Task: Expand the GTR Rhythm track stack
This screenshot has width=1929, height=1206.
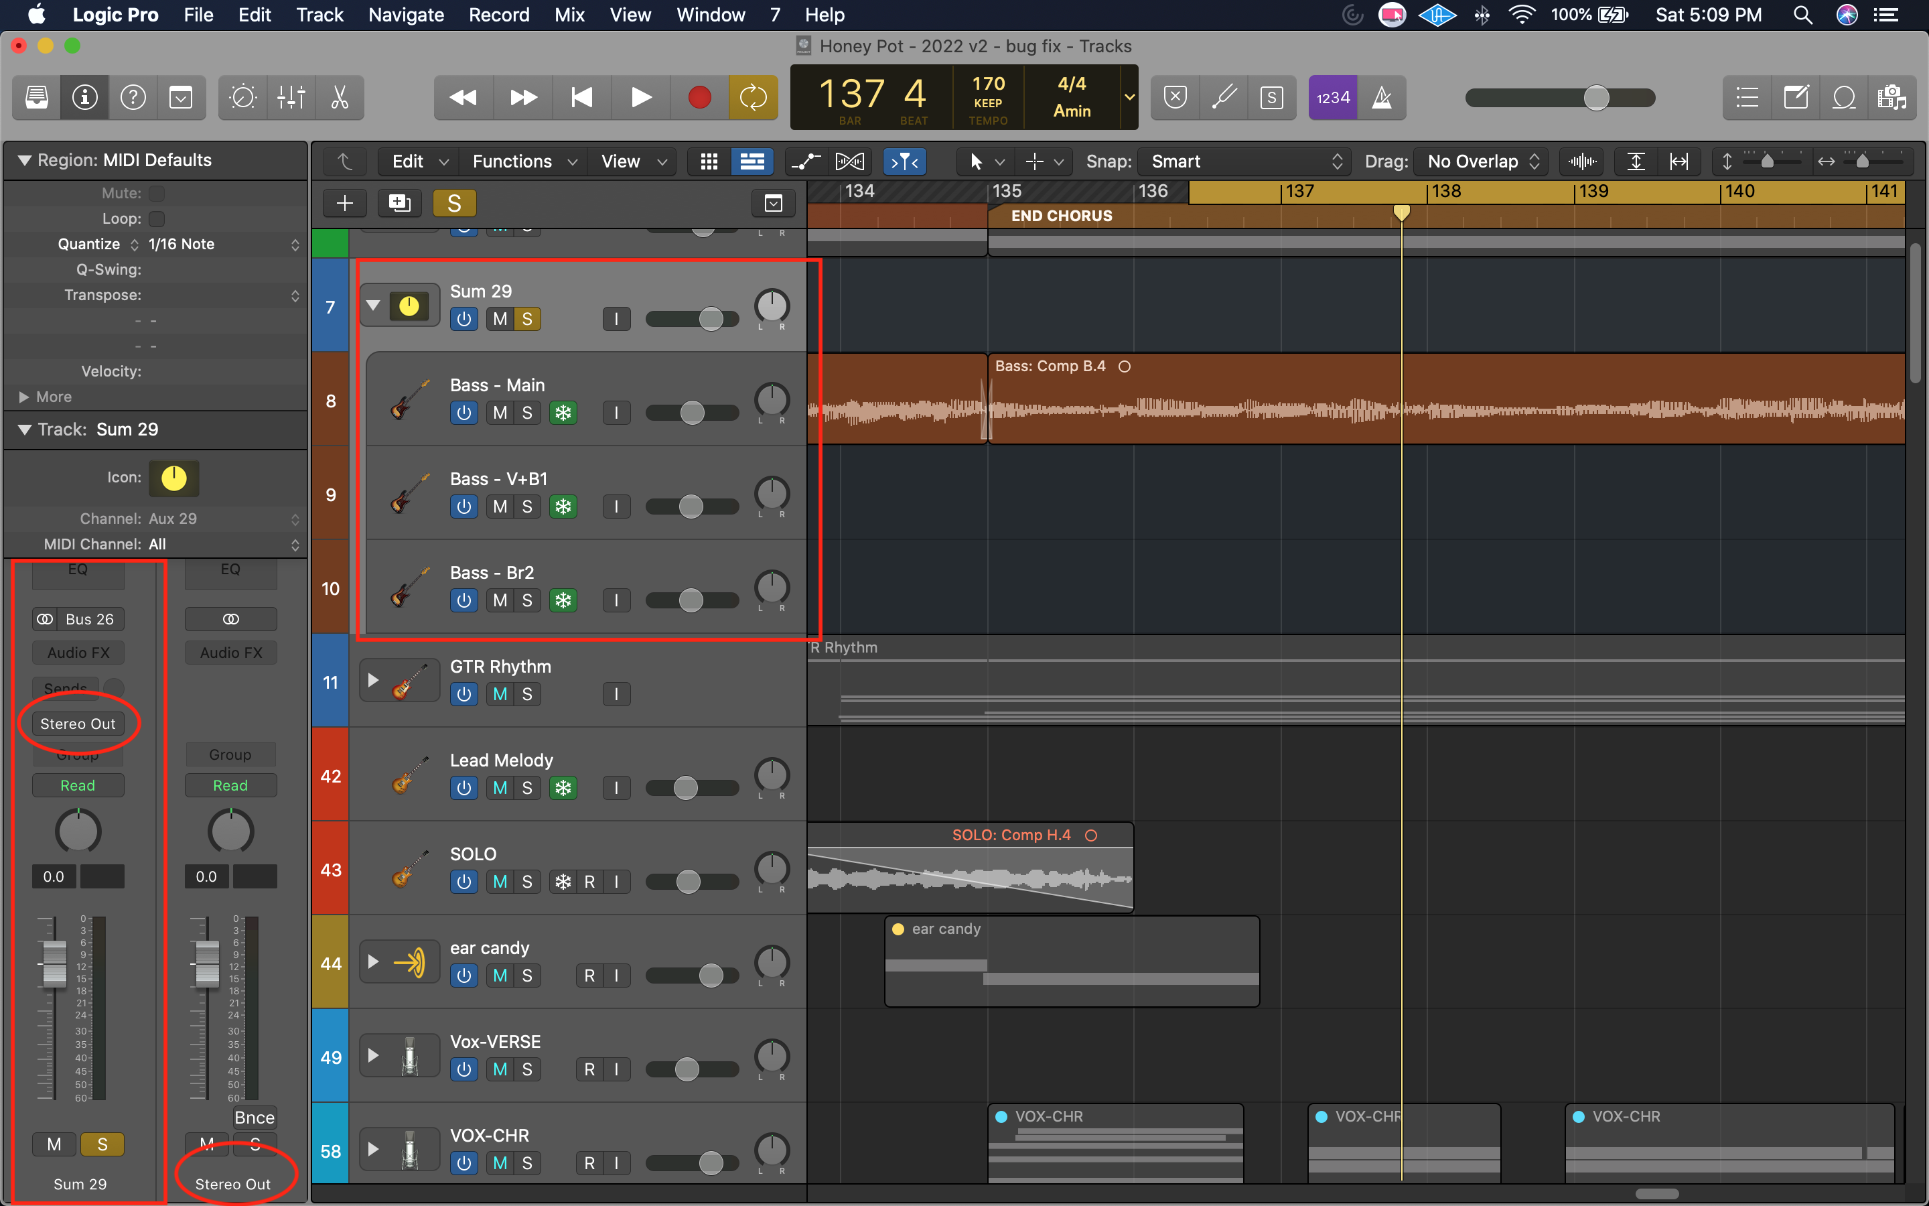Action: click(372, 680)
